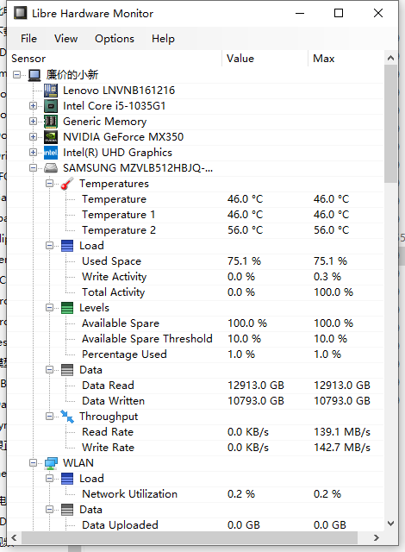Click the gray Data icon under the SAMSUNG drive
This screenshot has width=405, height=552.
pos(67,370)
